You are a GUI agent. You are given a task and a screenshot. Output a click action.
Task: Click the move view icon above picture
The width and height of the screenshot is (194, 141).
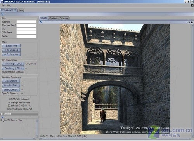(x=189, y=22)
